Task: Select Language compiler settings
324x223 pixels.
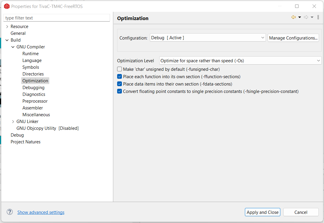Action: pos(32,60)
